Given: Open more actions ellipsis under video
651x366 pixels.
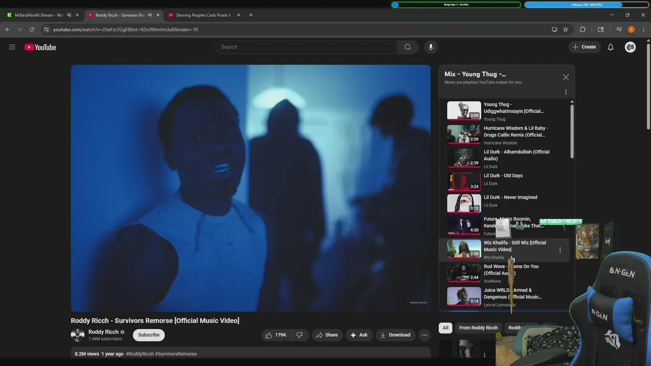Looking at the screenshot, I should (x=424, y=335).
